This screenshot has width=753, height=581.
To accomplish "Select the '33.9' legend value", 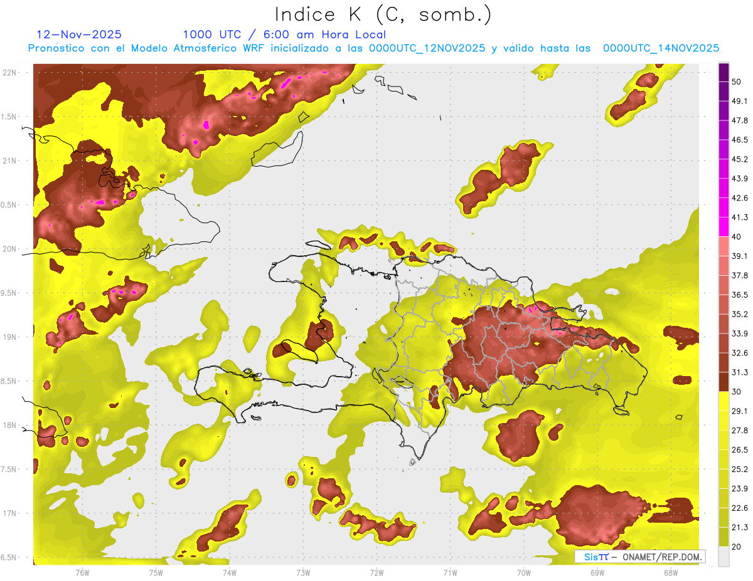I will point(740,333).
